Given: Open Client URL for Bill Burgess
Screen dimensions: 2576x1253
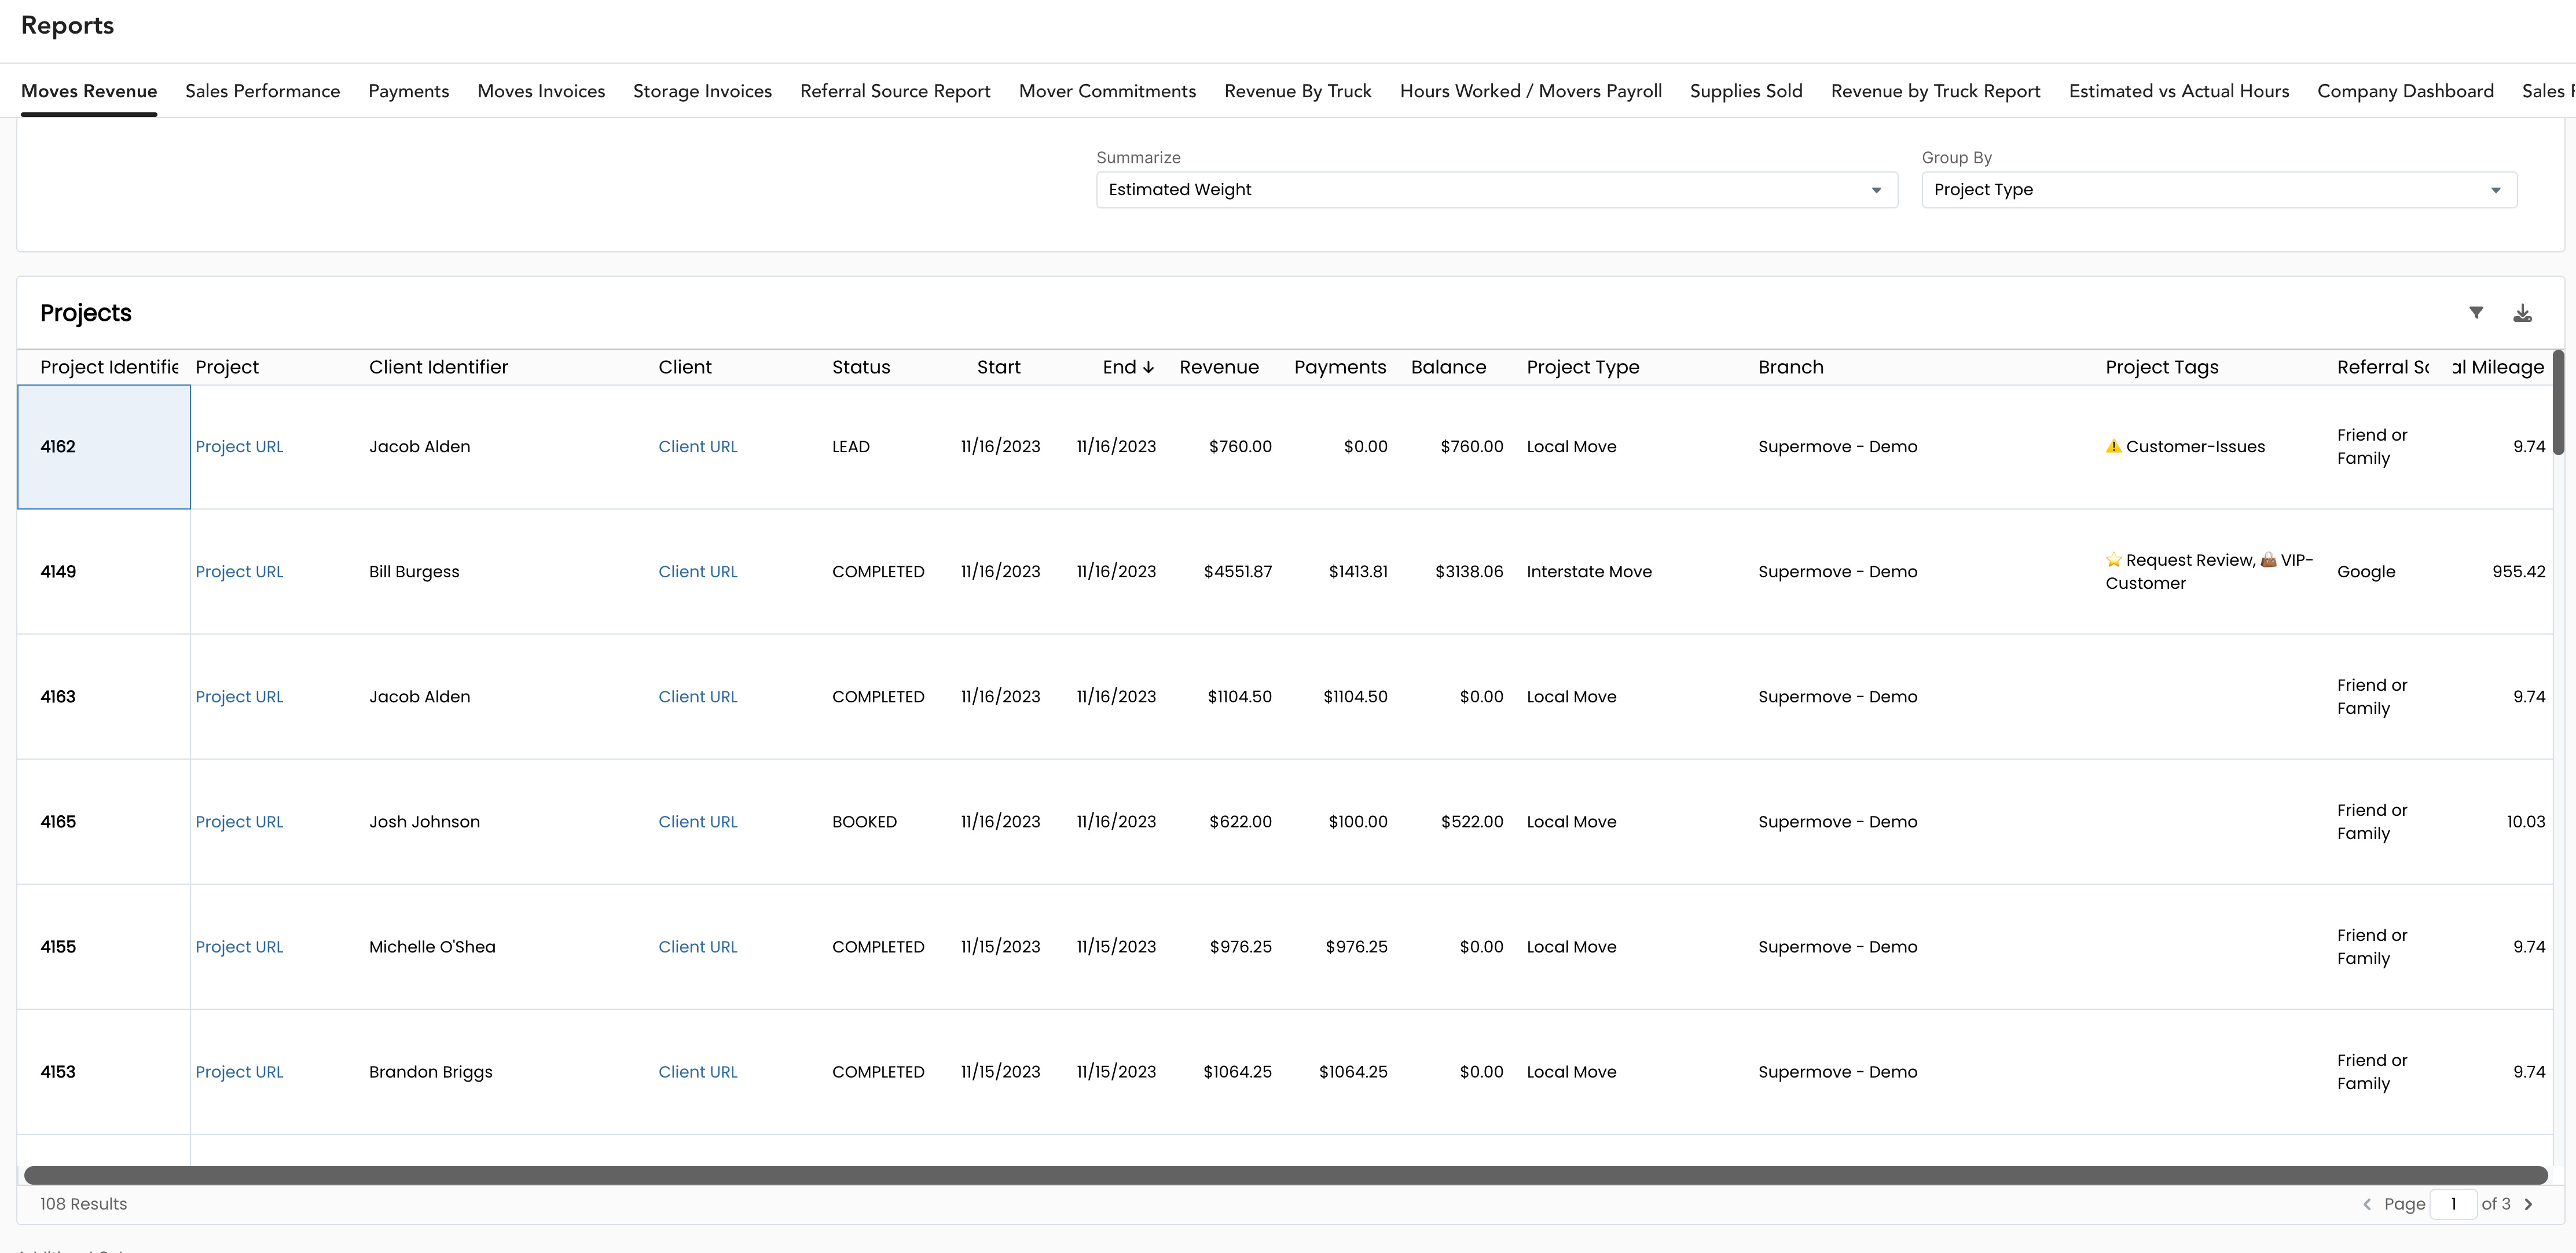Looking at the screenshot, I should [697, 572].
